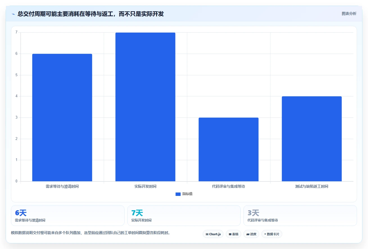Click the chart title 总交付周期可能主要消耗在等待与返工

click(x=91, y=14)
